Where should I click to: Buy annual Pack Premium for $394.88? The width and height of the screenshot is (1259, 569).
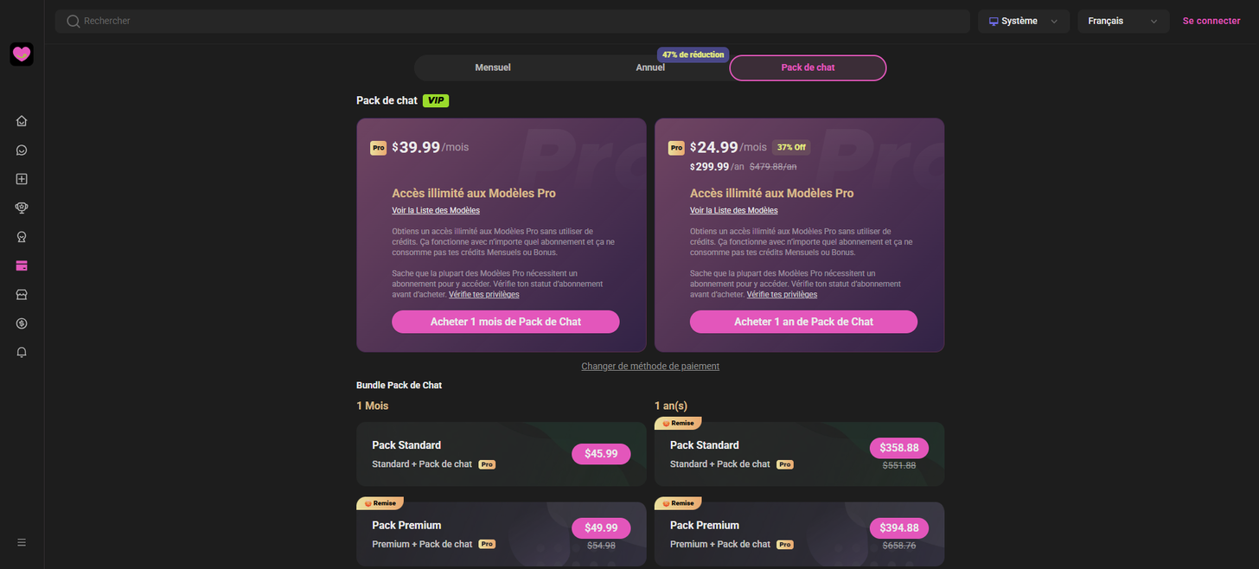[899, 528]
